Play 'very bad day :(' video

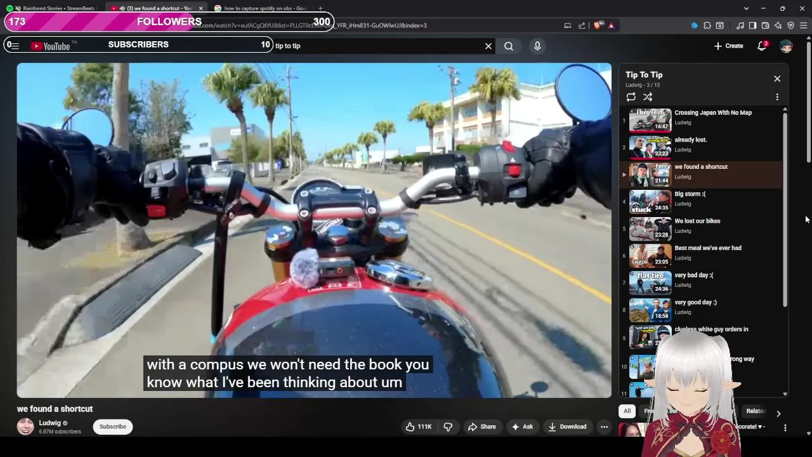[700, 282]
